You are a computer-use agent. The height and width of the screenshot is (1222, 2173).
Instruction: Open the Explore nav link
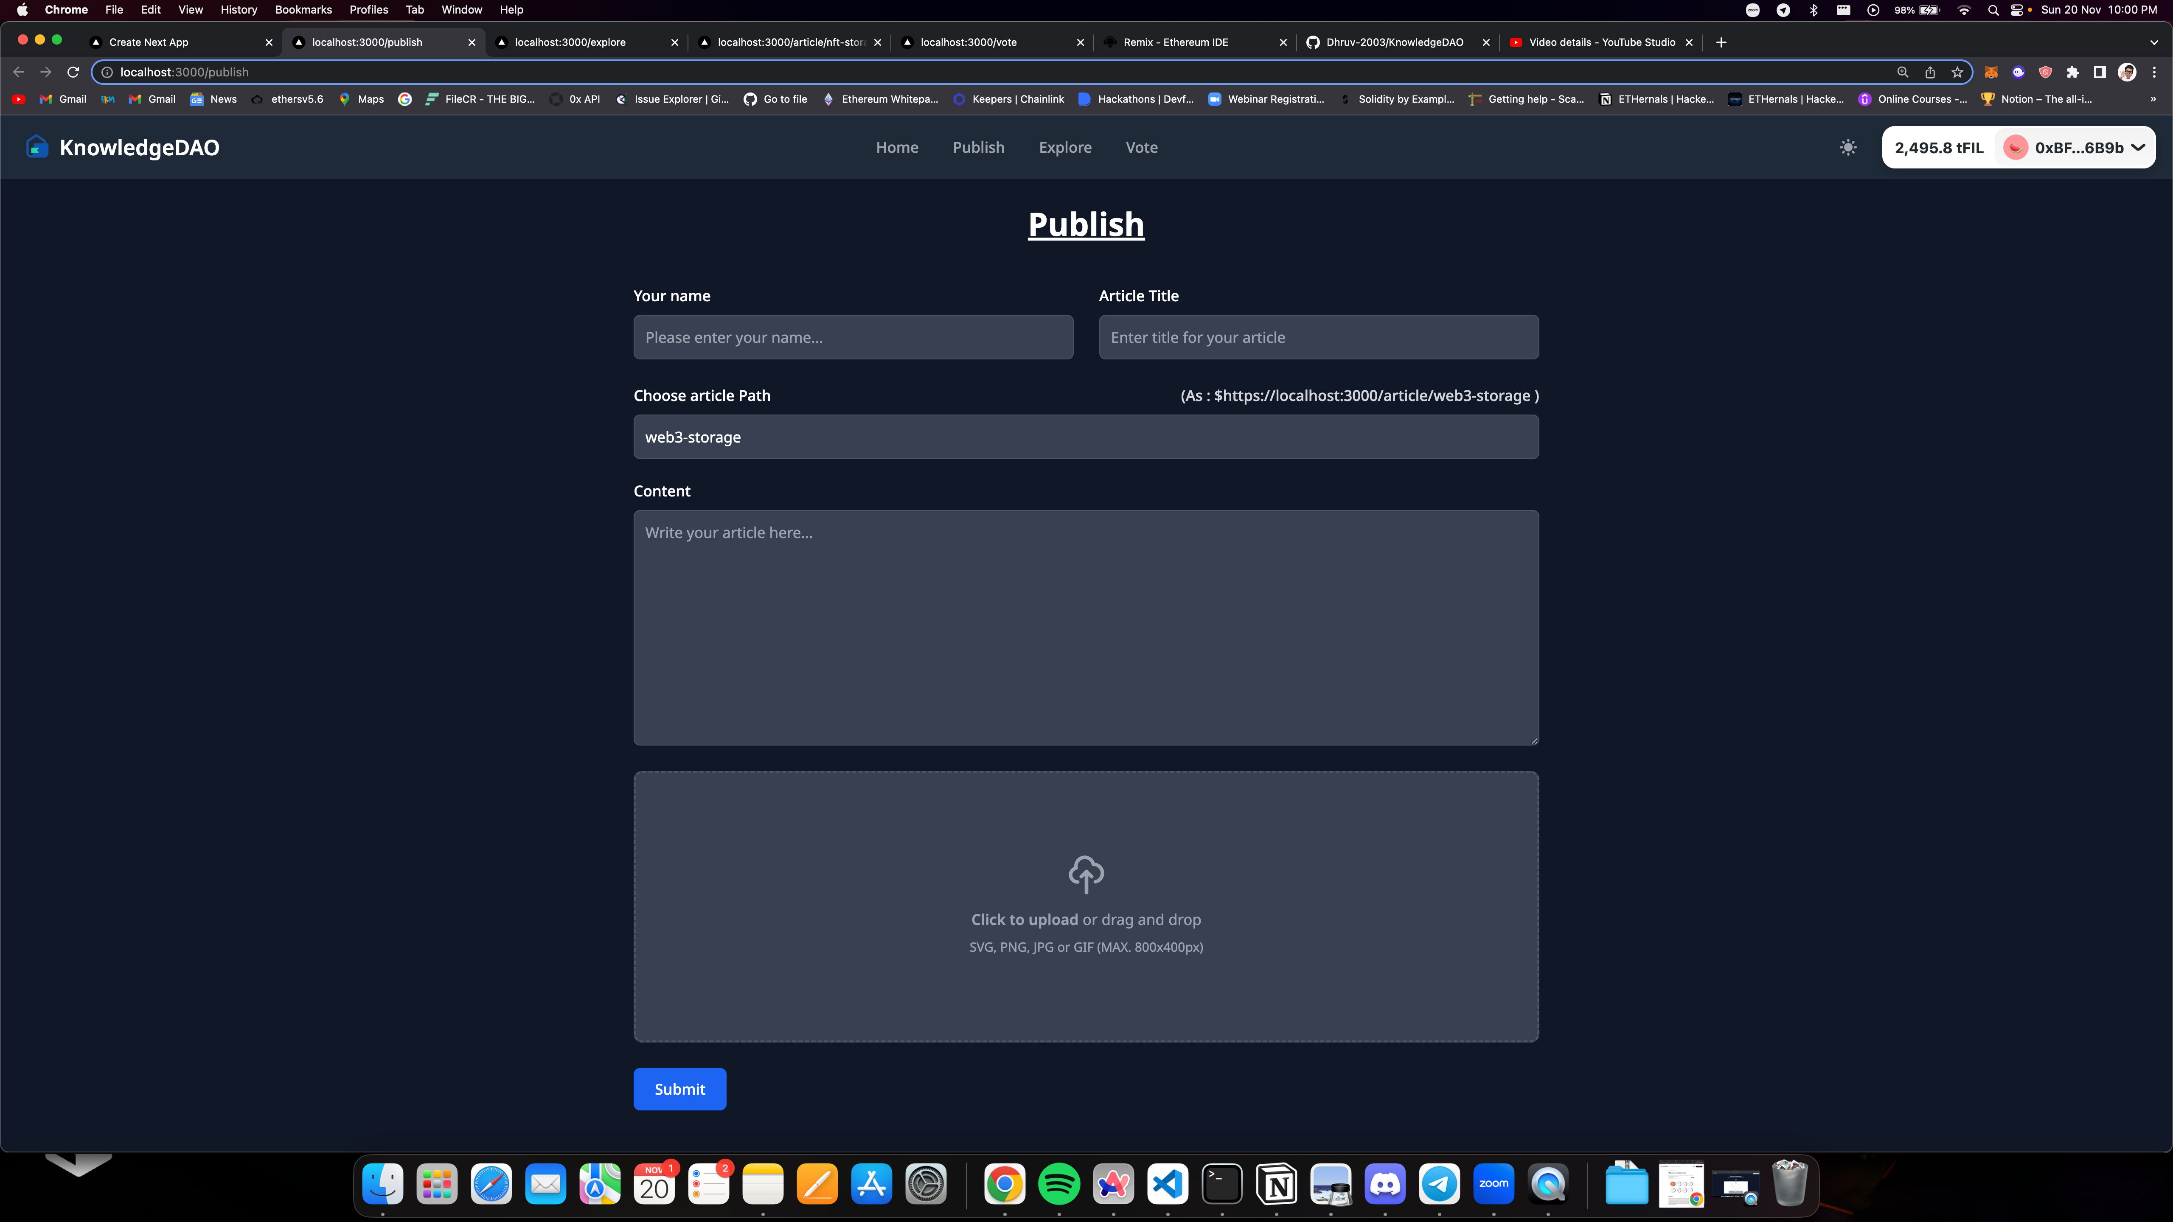[1064, 148]
